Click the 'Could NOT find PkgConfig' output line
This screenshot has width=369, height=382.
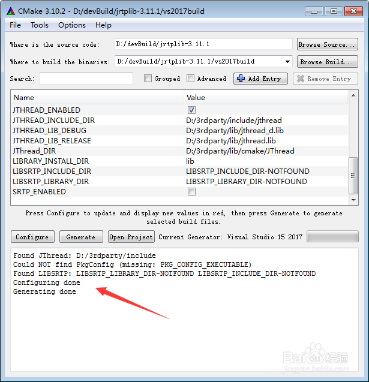point(133,264)
